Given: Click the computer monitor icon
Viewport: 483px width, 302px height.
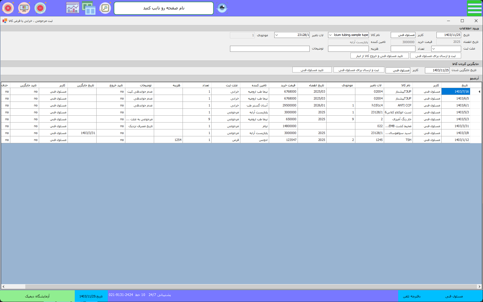Looking at the screenshot, I should tap(24, 8).
